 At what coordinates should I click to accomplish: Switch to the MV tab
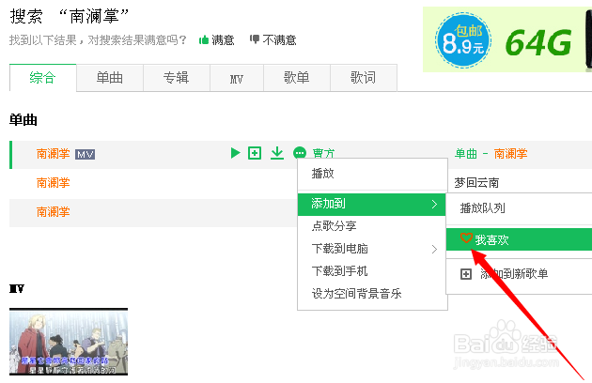click(237, 78)
